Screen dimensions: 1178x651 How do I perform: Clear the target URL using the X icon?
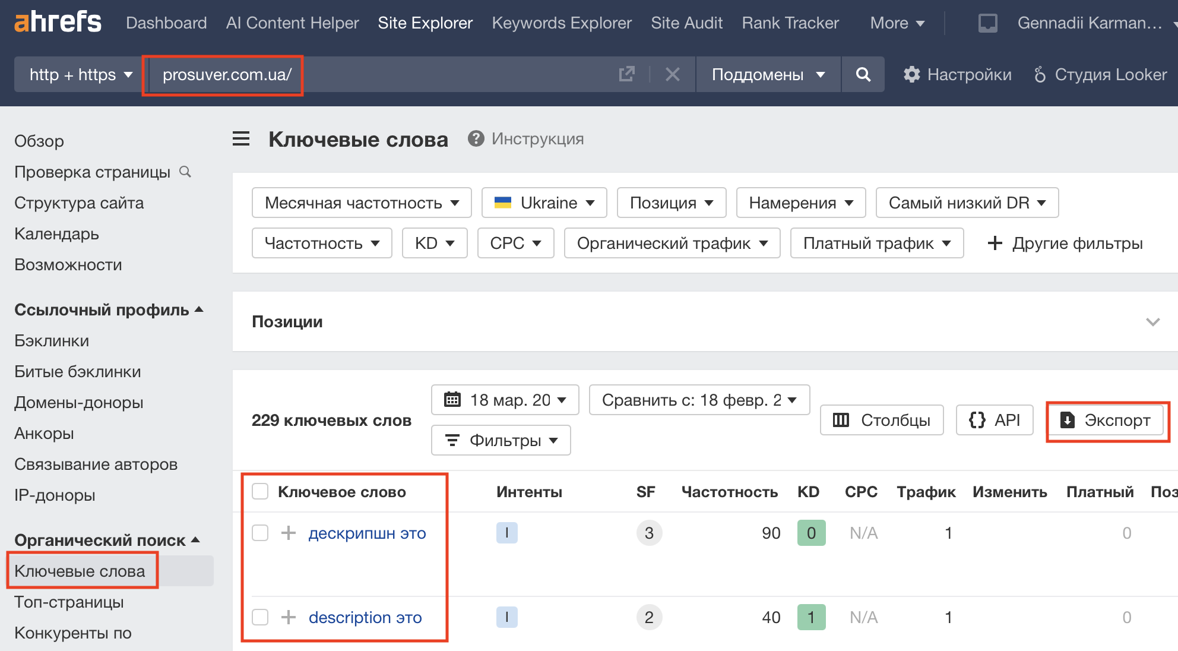point(672,74)
